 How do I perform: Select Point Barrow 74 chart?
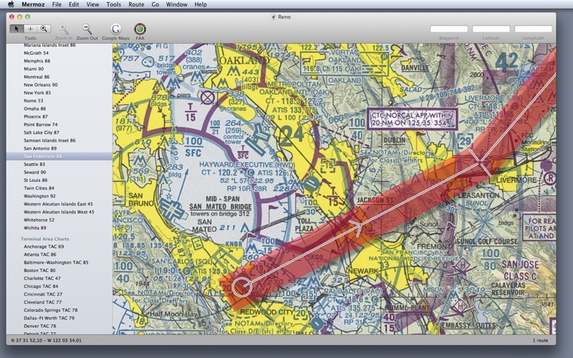point(41,125)
